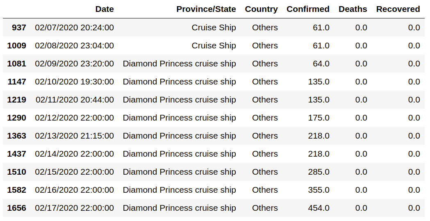Click Others country cell in row 1582

[x=265, y=190]
